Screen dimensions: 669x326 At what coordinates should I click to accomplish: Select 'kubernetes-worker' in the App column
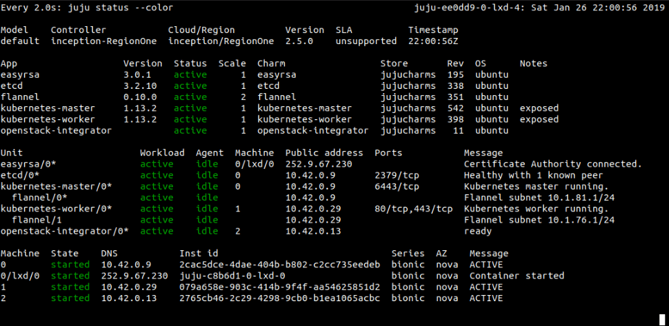point(48,119)
